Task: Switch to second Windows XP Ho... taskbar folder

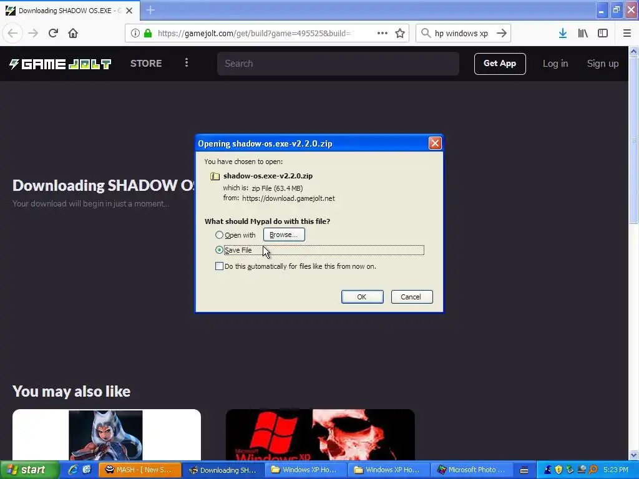Action: (389, 470)
